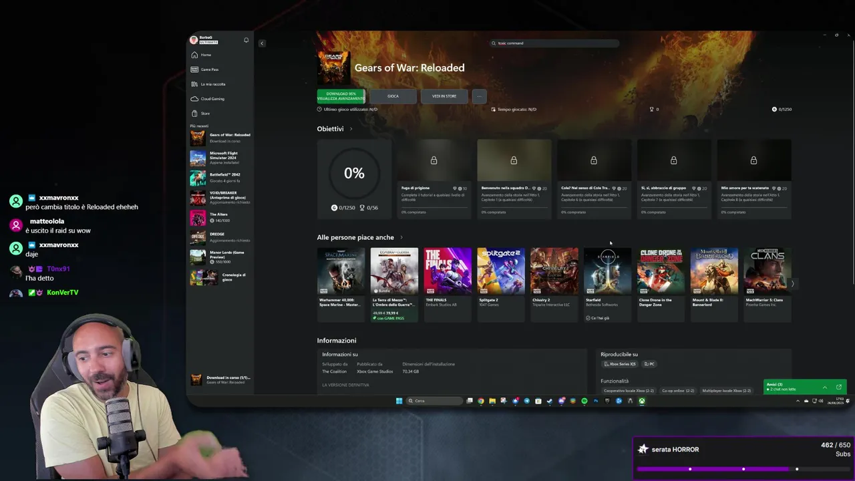Viewport: 855px width, 481px height.
Task: Open Gears of War: Reloaded in recent list
Action: [220, 138]
